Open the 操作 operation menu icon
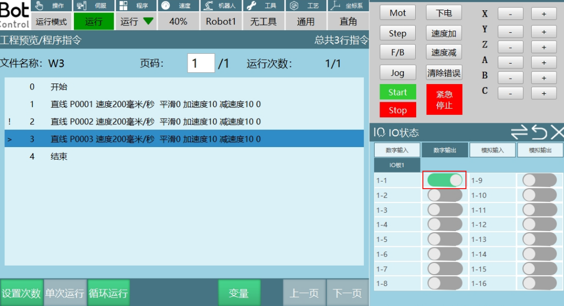564x306 pixels. [x=39, y=5]
